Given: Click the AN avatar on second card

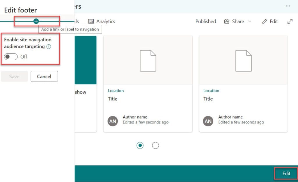Looking at the screenshot, I should pos(208,121).
